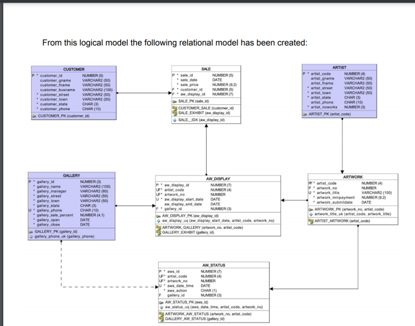
Task: Select the GALLERY_PK key icon
Action: 31,231
